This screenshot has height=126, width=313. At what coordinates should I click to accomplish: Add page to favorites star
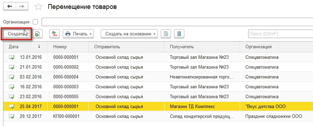[x=38, y=7]
